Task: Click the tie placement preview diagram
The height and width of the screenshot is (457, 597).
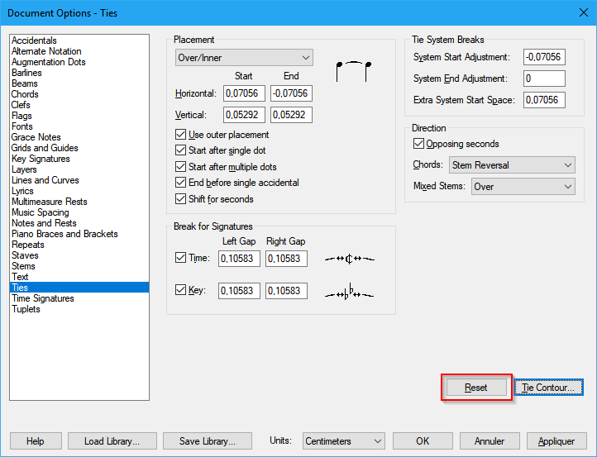Action: [354, 71]
